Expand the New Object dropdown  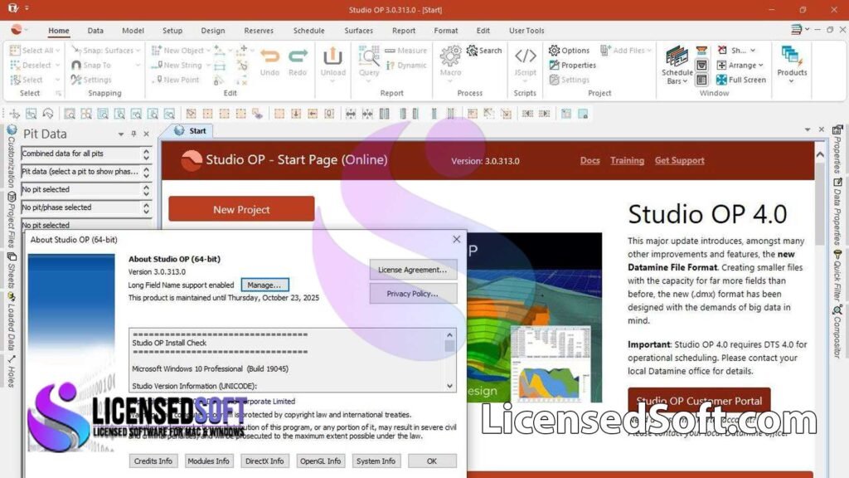(x=208, y=51)
